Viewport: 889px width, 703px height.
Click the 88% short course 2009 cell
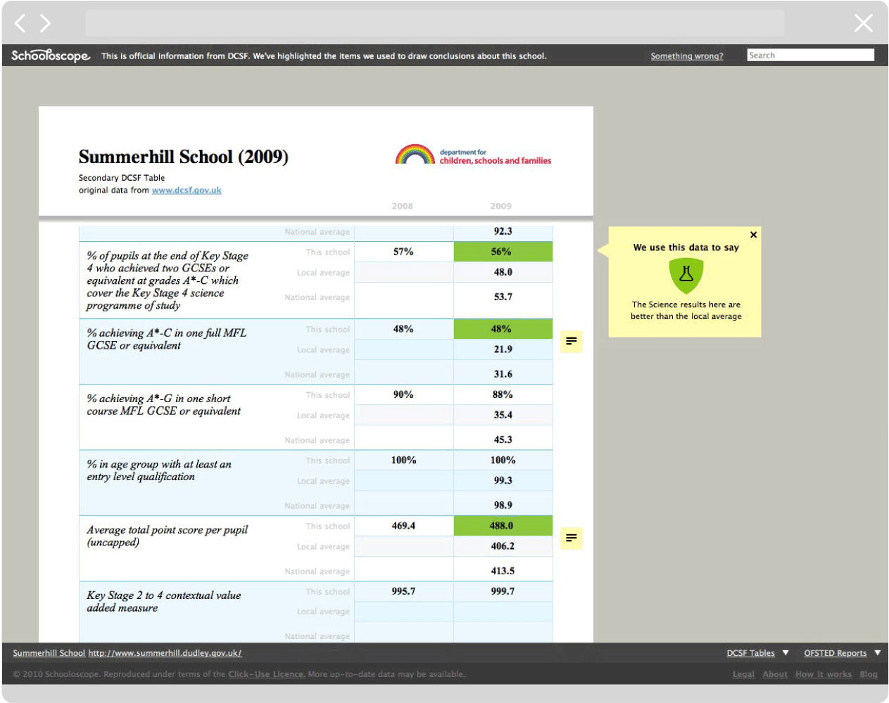pyautogui.click(x=503, y=394)
